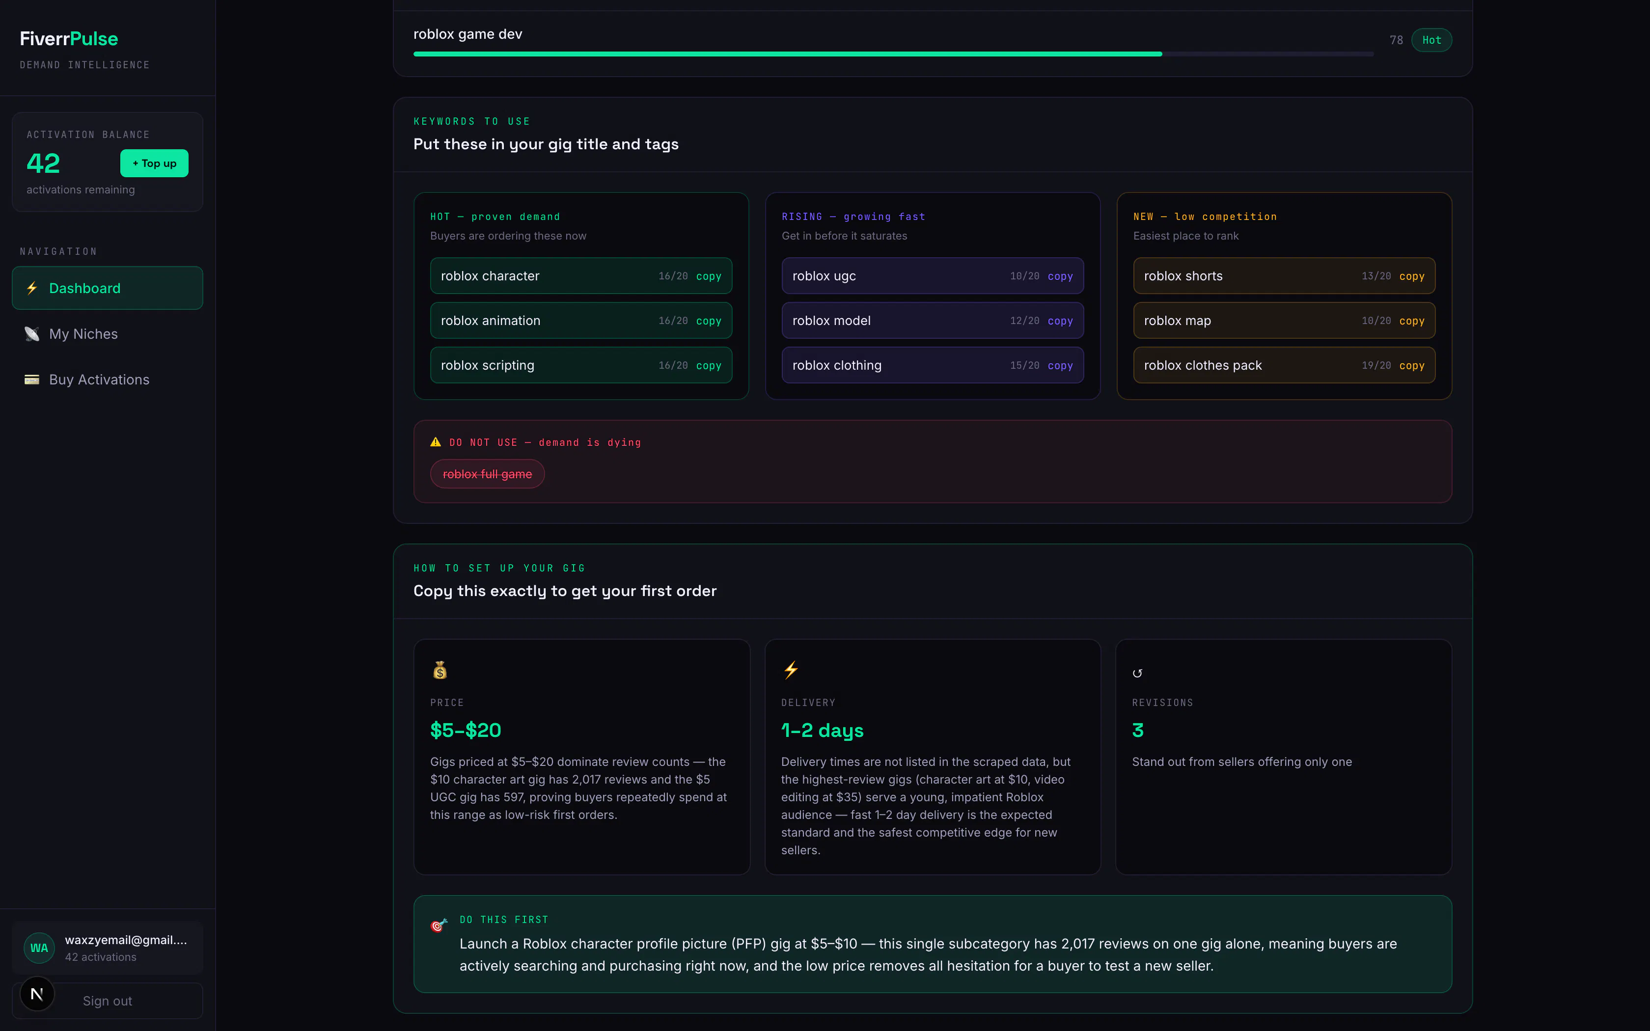This screenshot has width=1650, height=1031.
Task: Go to My Niches page
Action: tap(107, 333)
